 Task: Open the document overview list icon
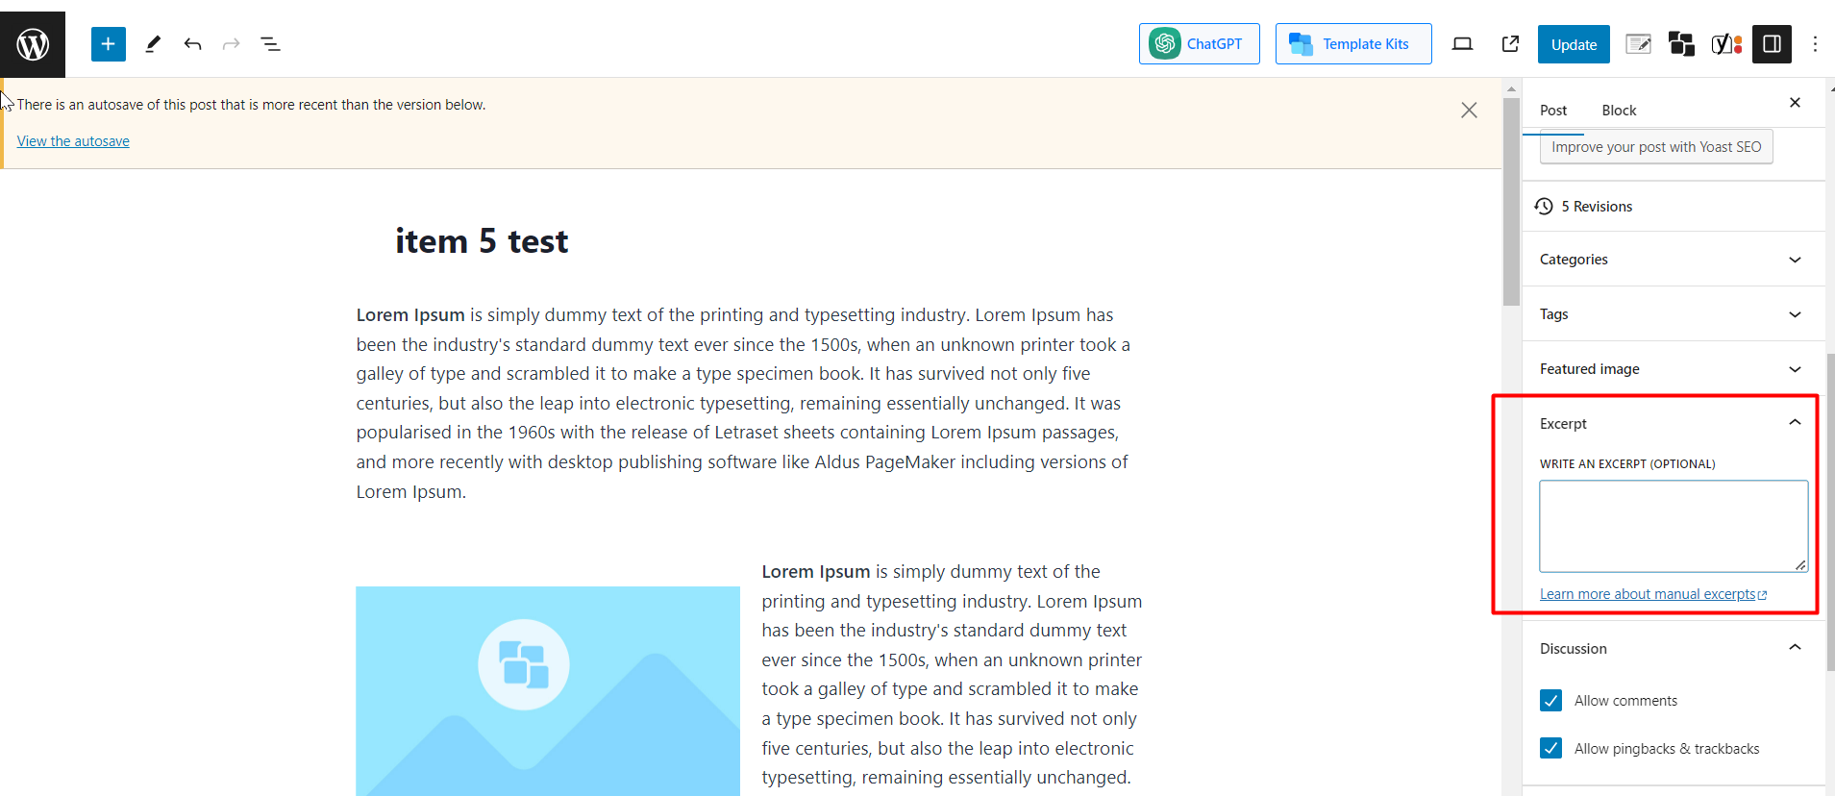pyautogui.click(x=271, y=44)
